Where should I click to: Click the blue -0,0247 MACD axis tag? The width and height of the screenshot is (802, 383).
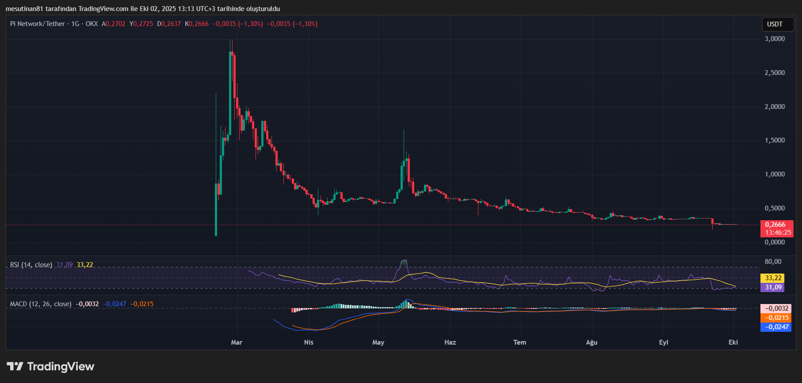(x=775, y=327)
